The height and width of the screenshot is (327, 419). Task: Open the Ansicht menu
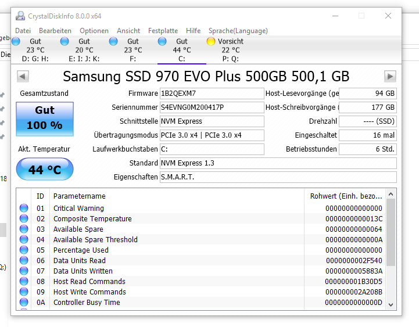coord(128,31)
